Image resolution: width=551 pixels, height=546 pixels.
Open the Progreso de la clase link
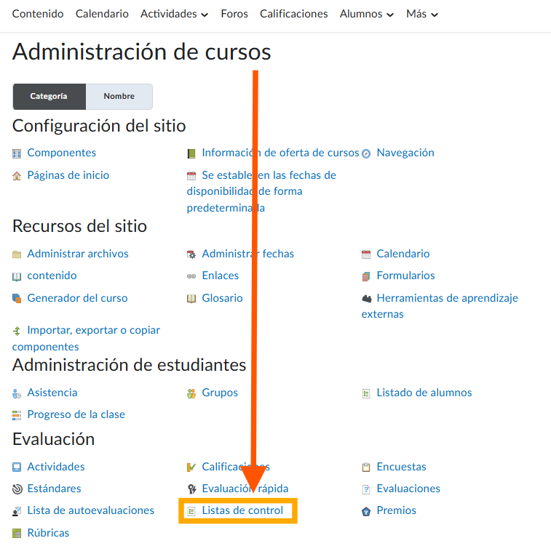click(76, 414)
